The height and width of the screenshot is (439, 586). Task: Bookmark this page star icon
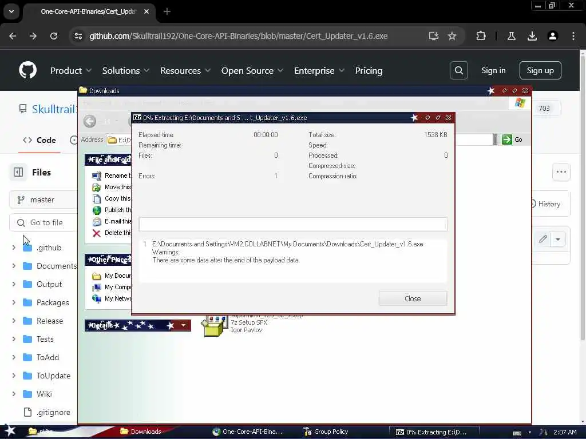pos(452,36)
